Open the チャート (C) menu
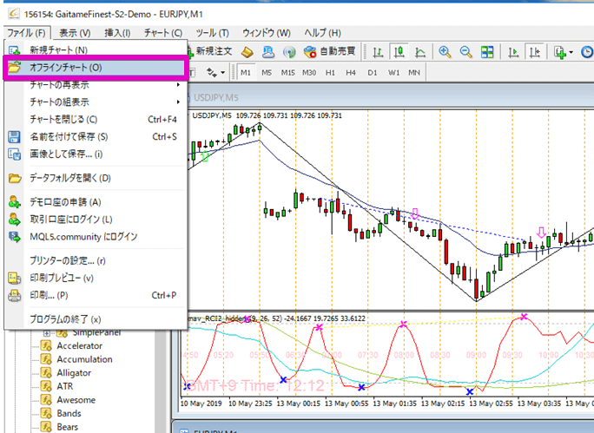Viewport: 594px width, 433px height. (163, 33)
